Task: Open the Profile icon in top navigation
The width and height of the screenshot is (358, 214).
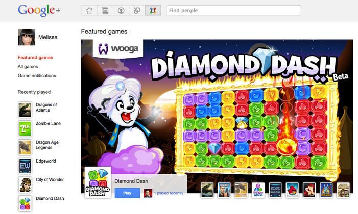Action: (121, 11)
